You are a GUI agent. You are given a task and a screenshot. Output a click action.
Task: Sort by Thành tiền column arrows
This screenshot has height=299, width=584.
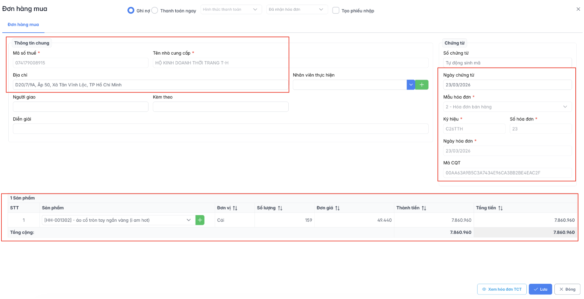tap(424, 208)
